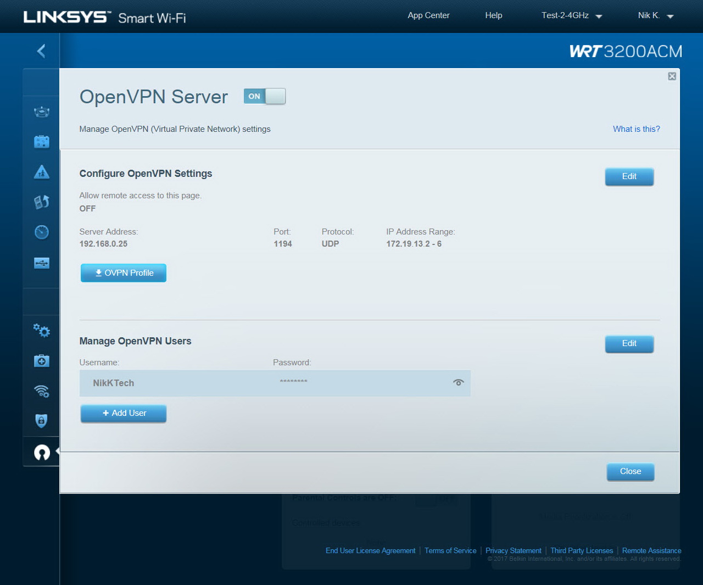Image resolution: width=703 pixels, height=585 pixels.
Task: Open Network Map sidebar icon
Action: 42,112
